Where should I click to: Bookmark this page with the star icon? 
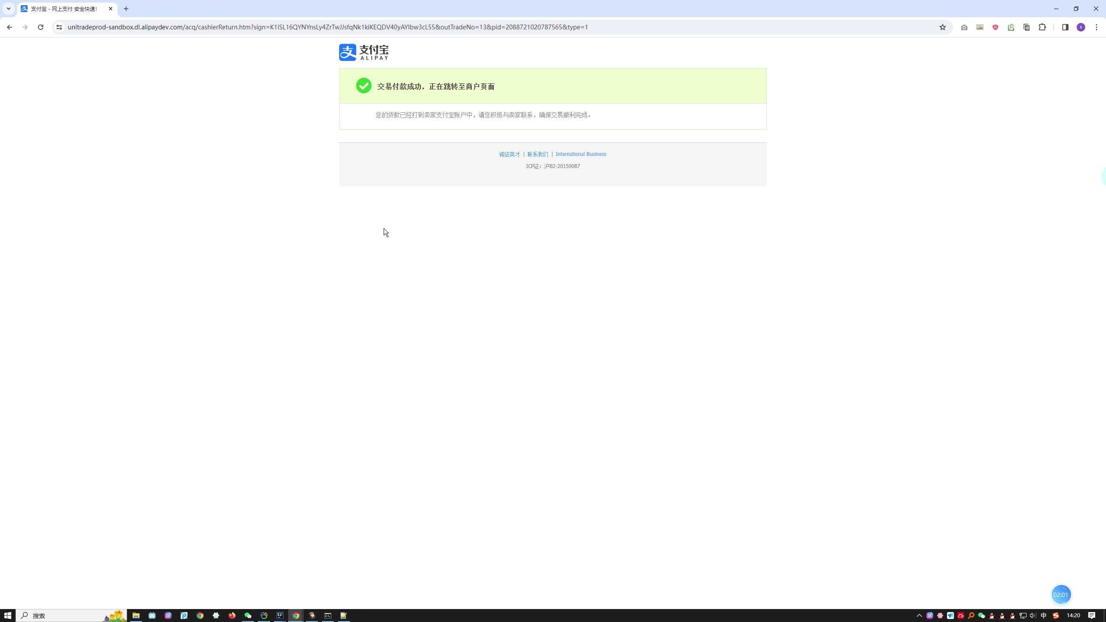click(943, 27)
